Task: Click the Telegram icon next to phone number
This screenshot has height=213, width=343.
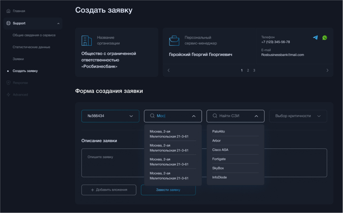Action: pos(315,38)
